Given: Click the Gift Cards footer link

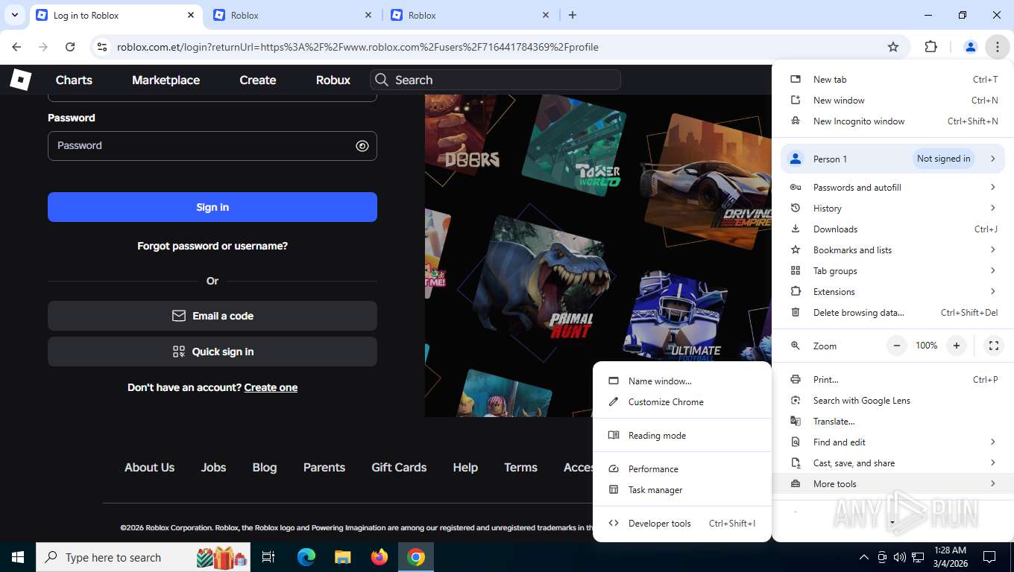Looking at the screenshot, I should click(x=399, y=468).
